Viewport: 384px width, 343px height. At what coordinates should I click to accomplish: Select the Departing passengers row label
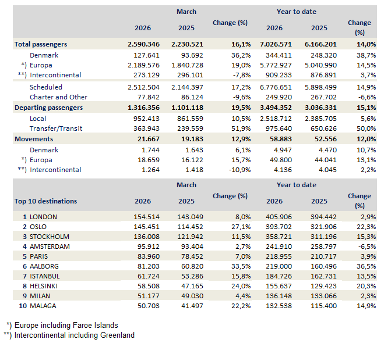[49, 108]
